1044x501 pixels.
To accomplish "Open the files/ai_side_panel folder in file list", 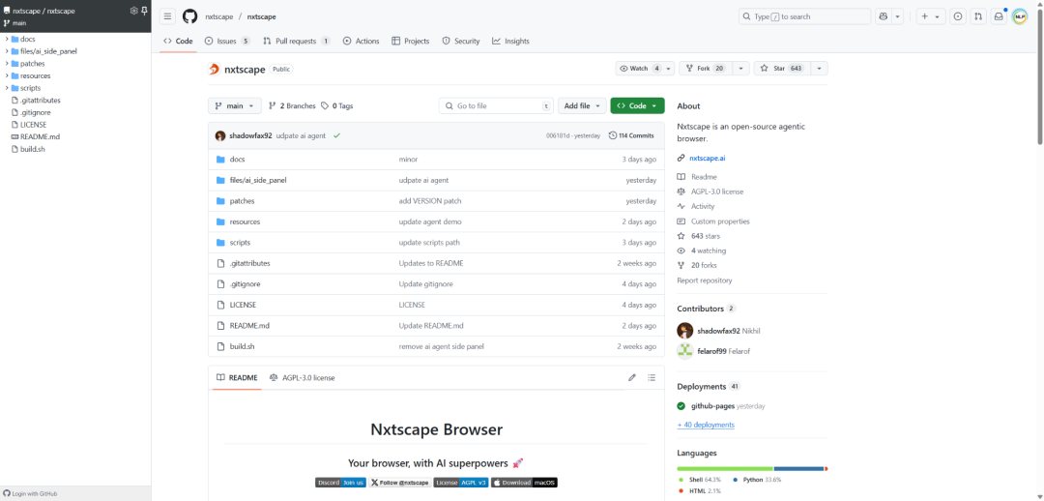I will (x=258, y=180).
